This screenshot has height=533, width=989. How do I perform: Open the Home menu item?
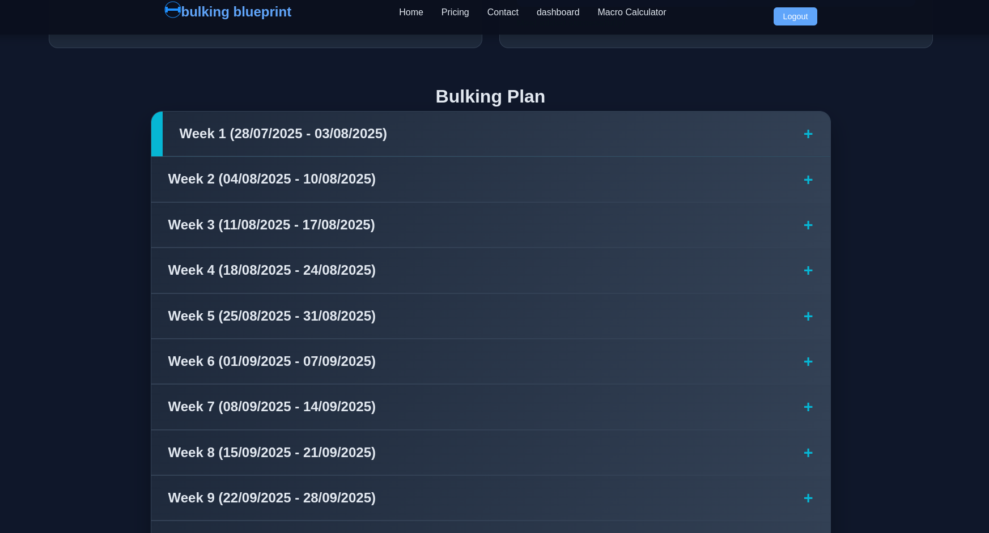[411, 12]
